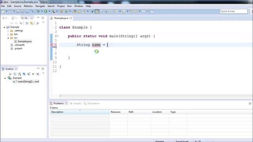
Task: Click the Resource column header
Action: click(118, 112)
